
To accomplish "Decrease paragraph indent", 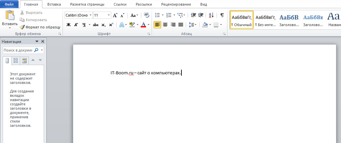I will pos(193,15).
